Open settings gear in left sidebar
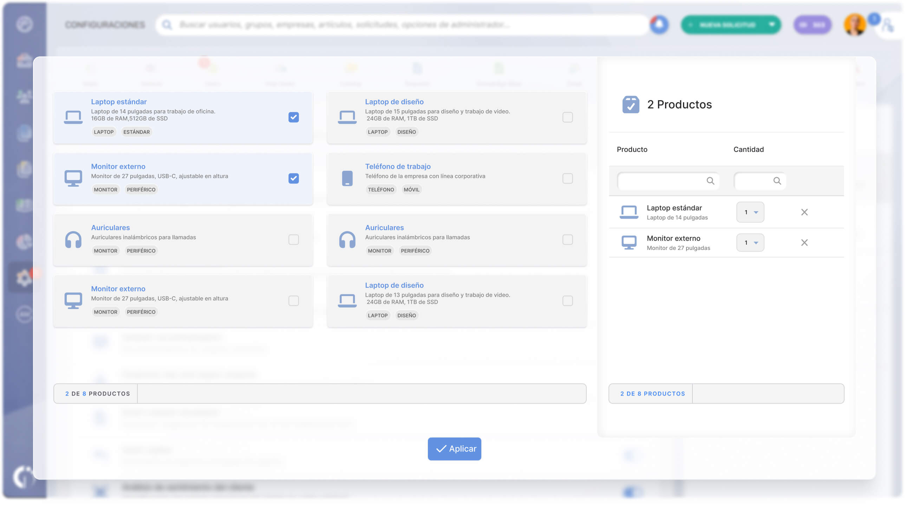This screenshot has width=905, height=508. [x=24, y=278]
